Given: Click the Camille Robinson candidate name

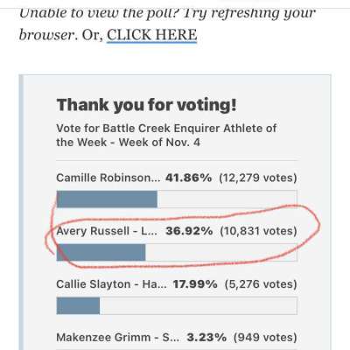Looking at the screenshot, I should coord(108,178).
